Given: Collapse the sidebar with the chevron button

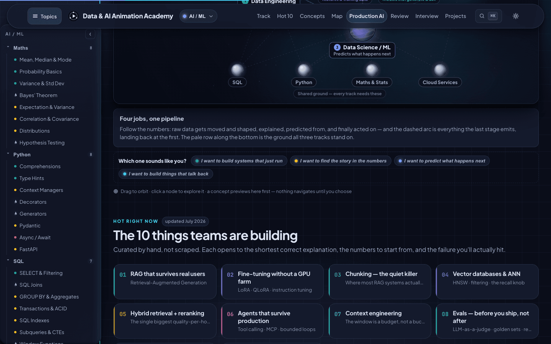Looking at the screenshot, I should pyautogui.click(x=90, y=34).
